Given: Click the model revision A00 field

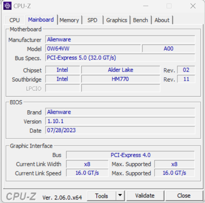Looking at the screenshot, I should (x=169, y=49).
